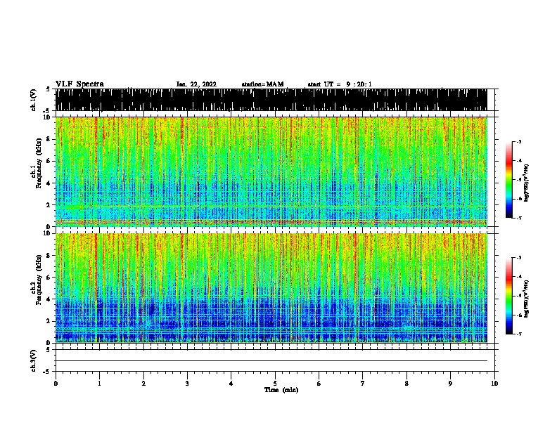Image resolution: width=557 pixels, height=430 pixels.
Task: Click time axis tick label "6"
Action: click(x=319, y=384)
